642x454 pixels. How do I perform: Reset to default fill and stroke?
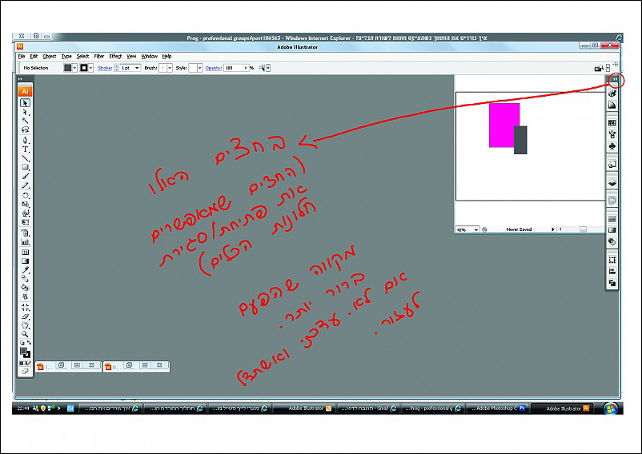(x=22, y=343)
